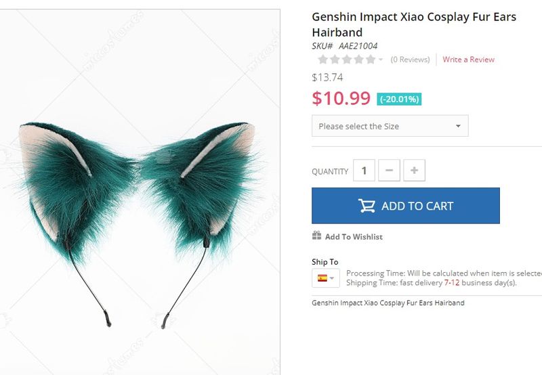Select the fifth rating star
The width and height of the screenshot is (542, 375).
point(371,60)
